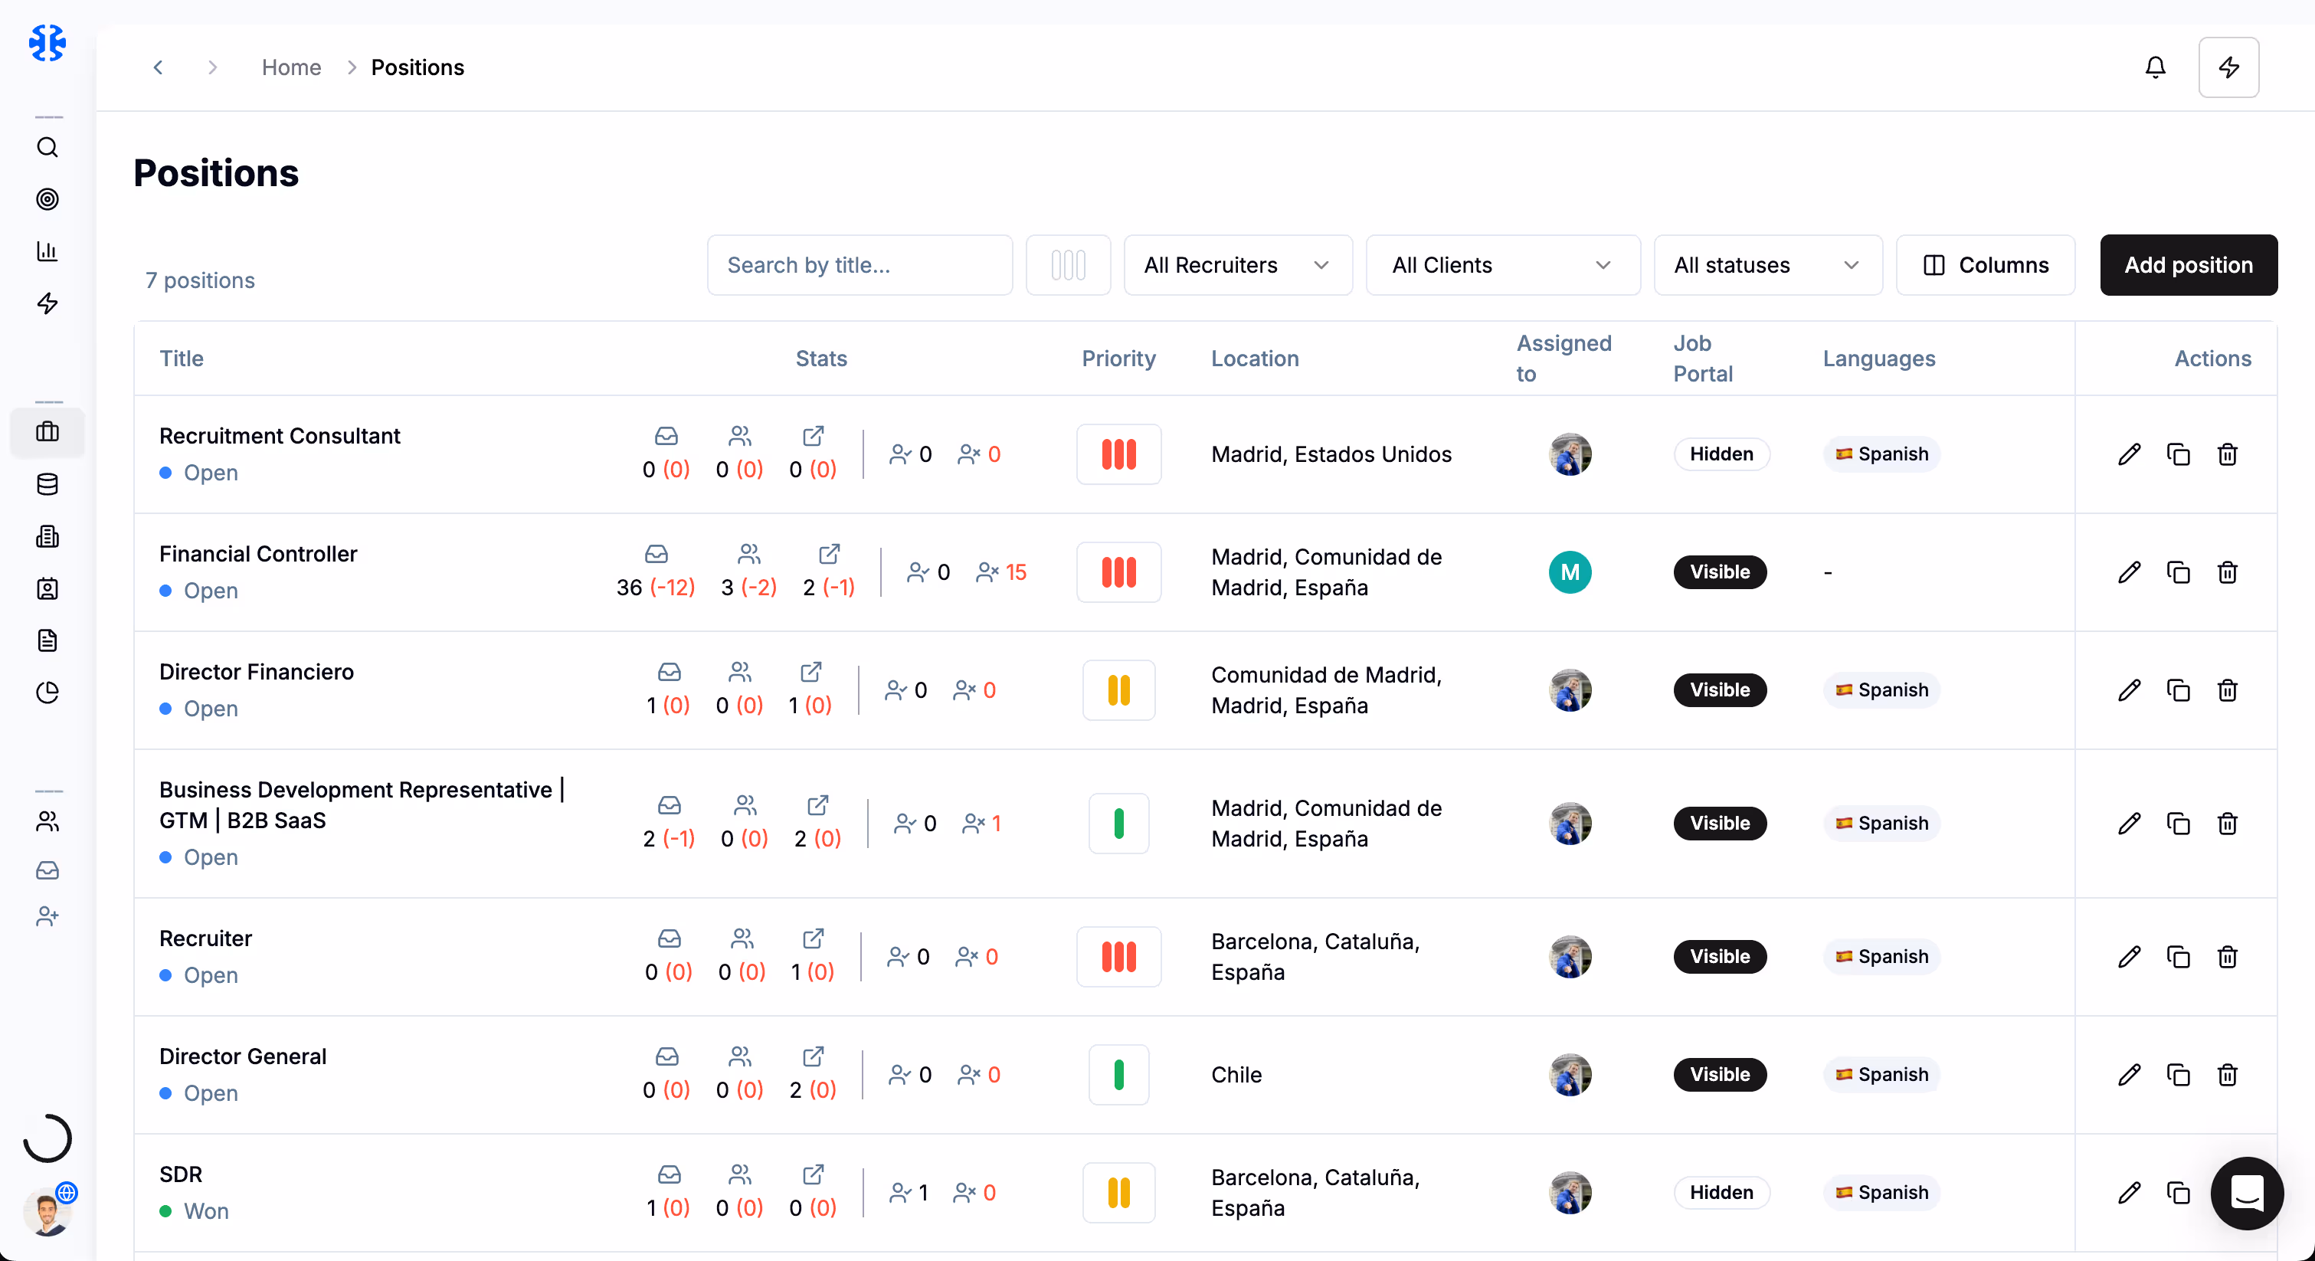Click the lightning bolt button in the top right
Image resolution: width=2315 pixels, height=1261 pixels.
click(x=2228, y=67)
